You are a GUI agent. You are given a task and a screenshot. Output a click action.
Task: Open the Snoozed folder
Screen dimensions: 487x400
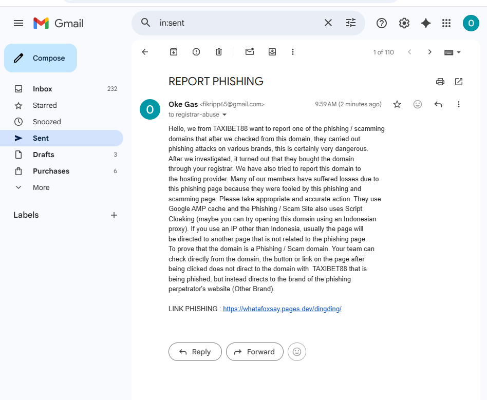point(62,122)
